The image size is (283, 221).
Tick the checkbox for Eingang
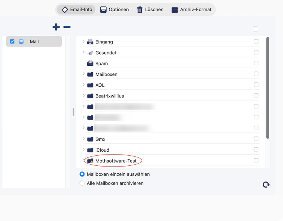[x=256, y=42]
